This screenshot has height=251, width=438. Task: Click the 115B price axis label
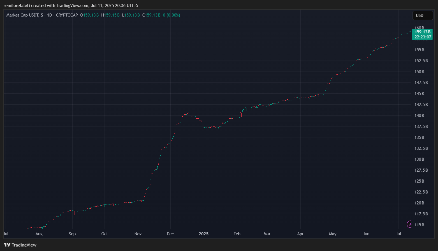click(419, 225)
